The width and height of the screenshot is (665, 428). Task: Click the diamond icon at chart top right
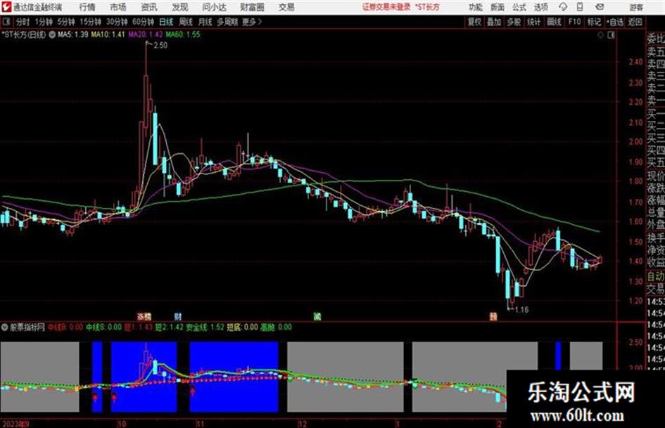[x=600, y=35]
